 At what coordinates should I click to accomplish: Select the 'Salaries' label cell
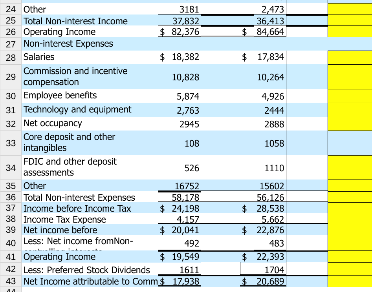pyautogui.click(x=90, y=57)
